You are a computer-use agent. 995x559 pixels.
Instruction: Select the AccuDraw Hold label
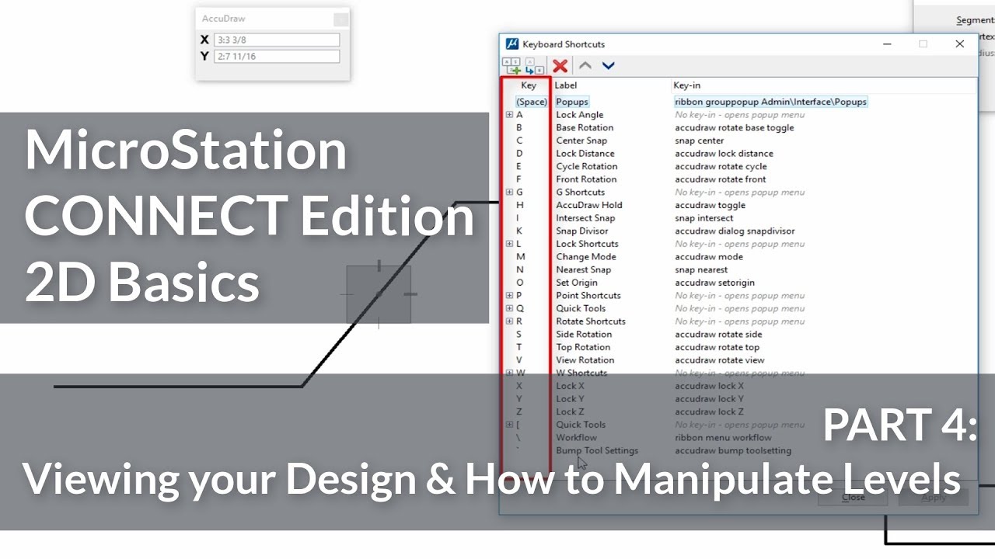pyautogui.click(x=589, y=205)
